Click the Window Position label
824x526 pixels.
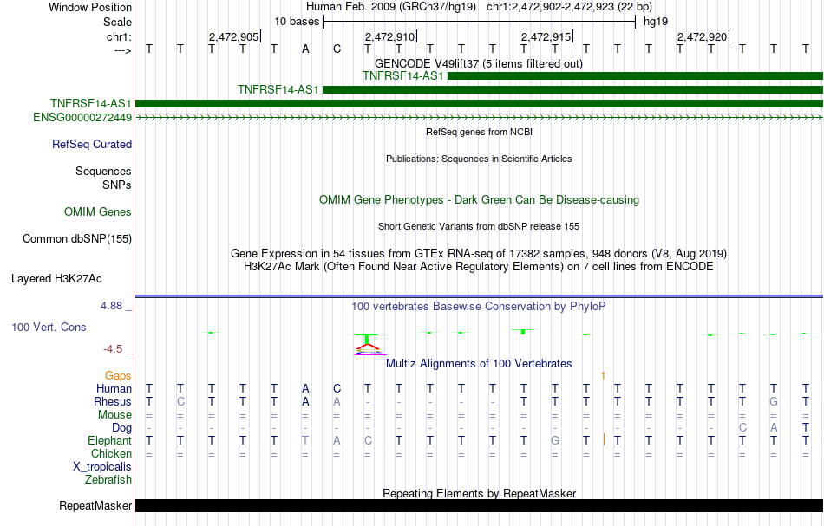[90, 7]
